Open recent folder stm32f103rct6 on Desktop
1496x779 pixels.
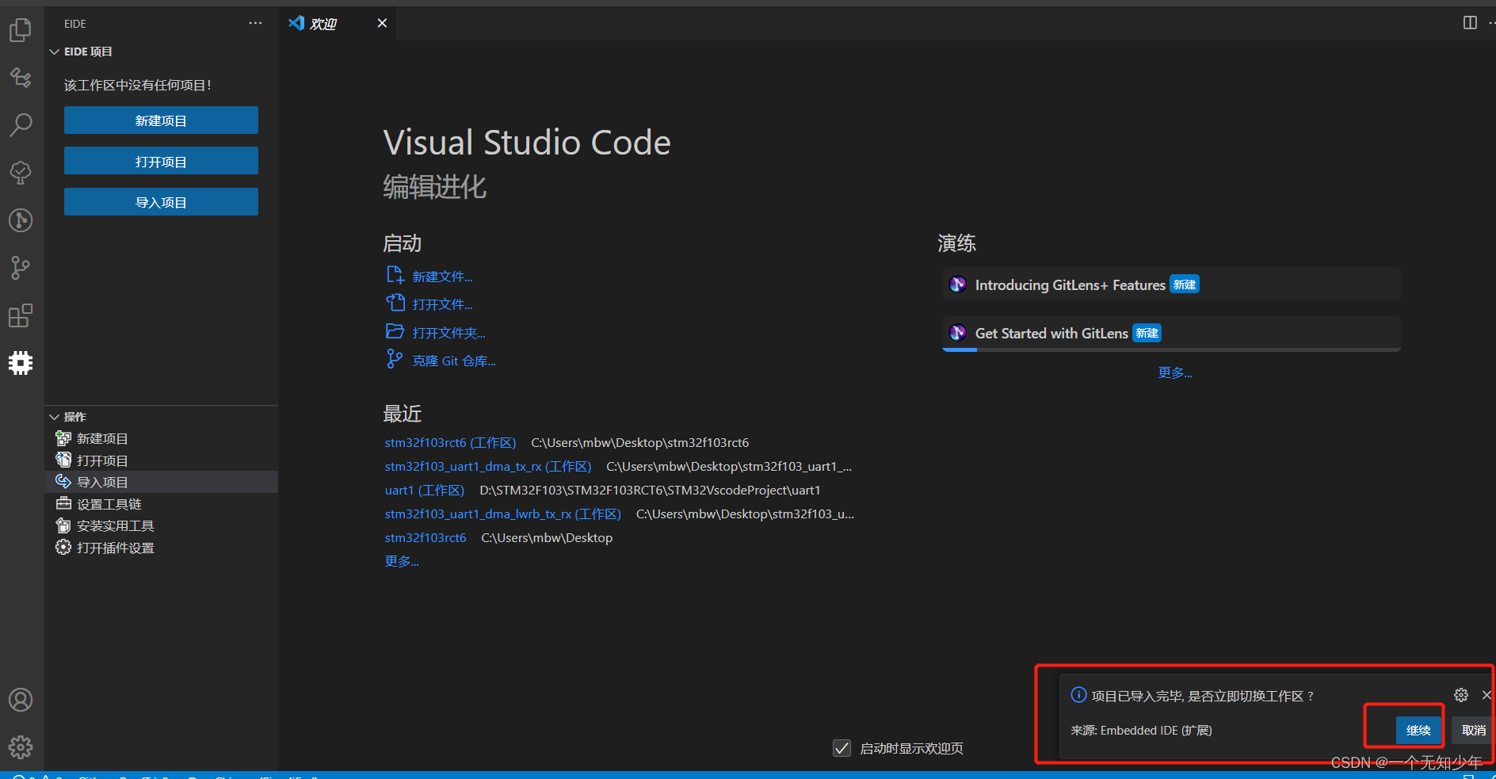(x=426, y=537)
